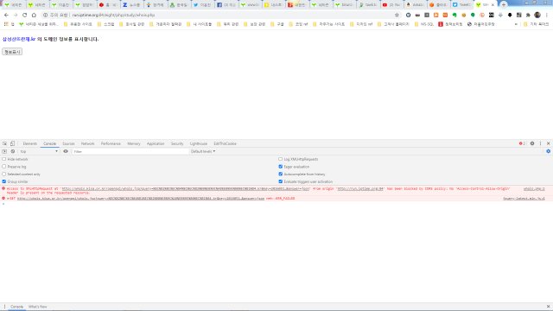Go back with the browser back arrow
The width and height of the screenshot is (553, 311).
pos(6,16)
